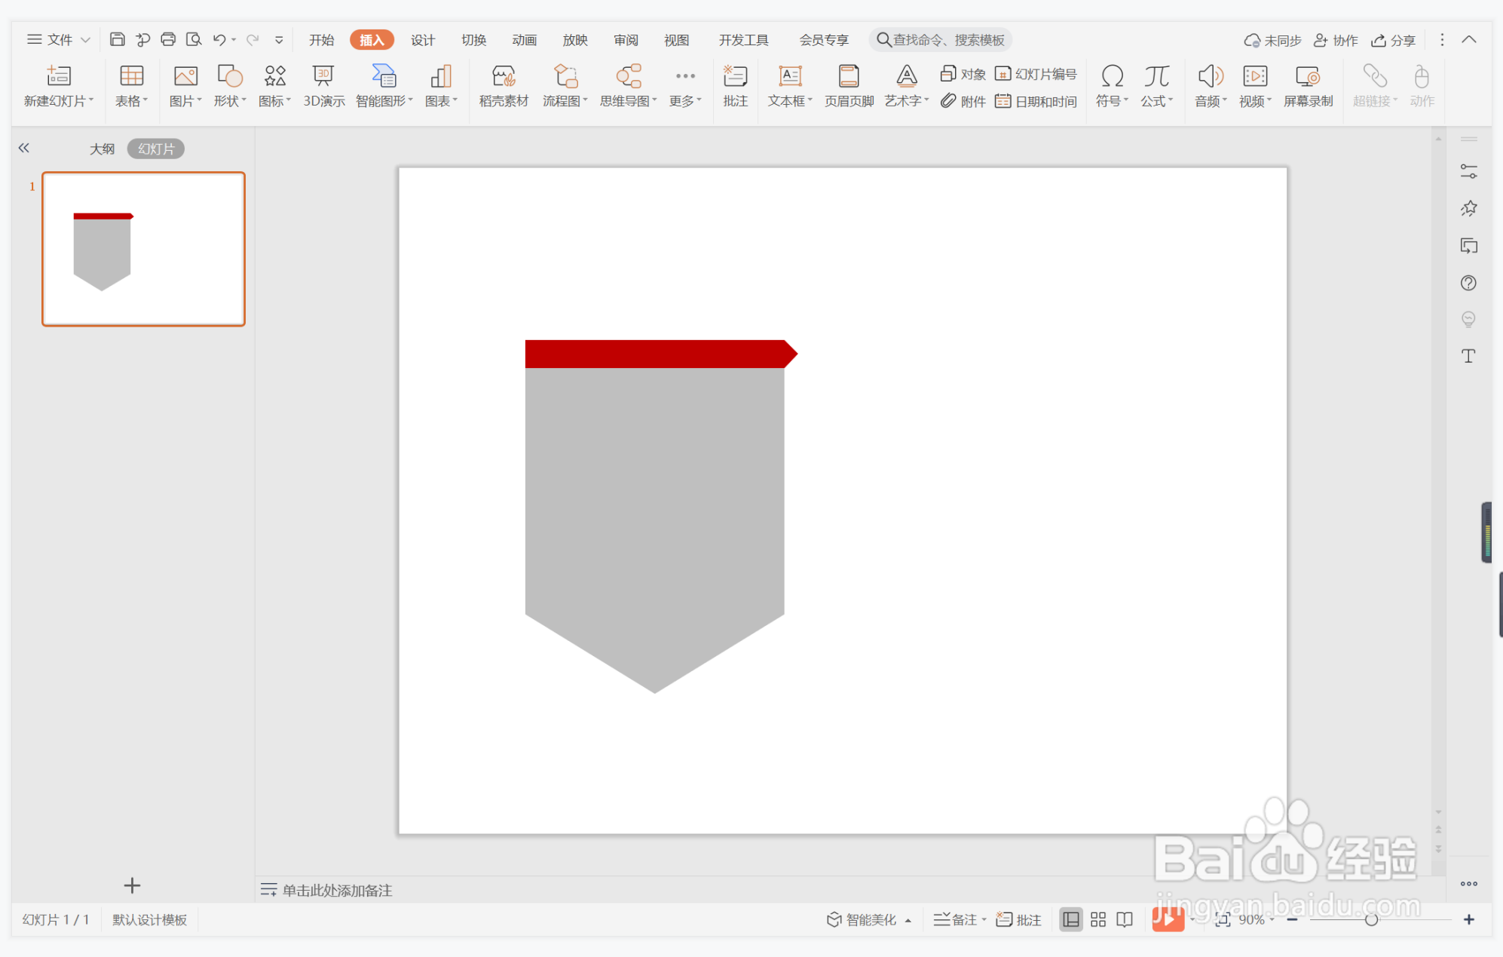
Task: Open object properties pane icon on right sidebar
Action: 1468,171
